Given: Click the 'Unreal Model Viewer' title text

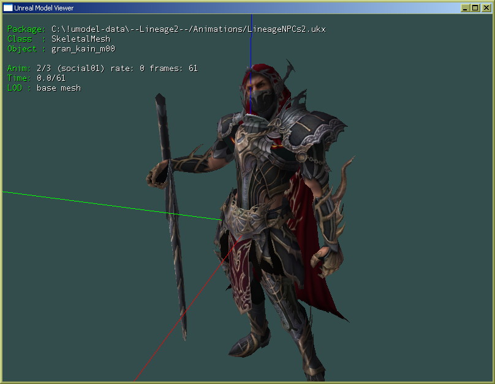Looking at the screenshot, I should tap(44, 8).
